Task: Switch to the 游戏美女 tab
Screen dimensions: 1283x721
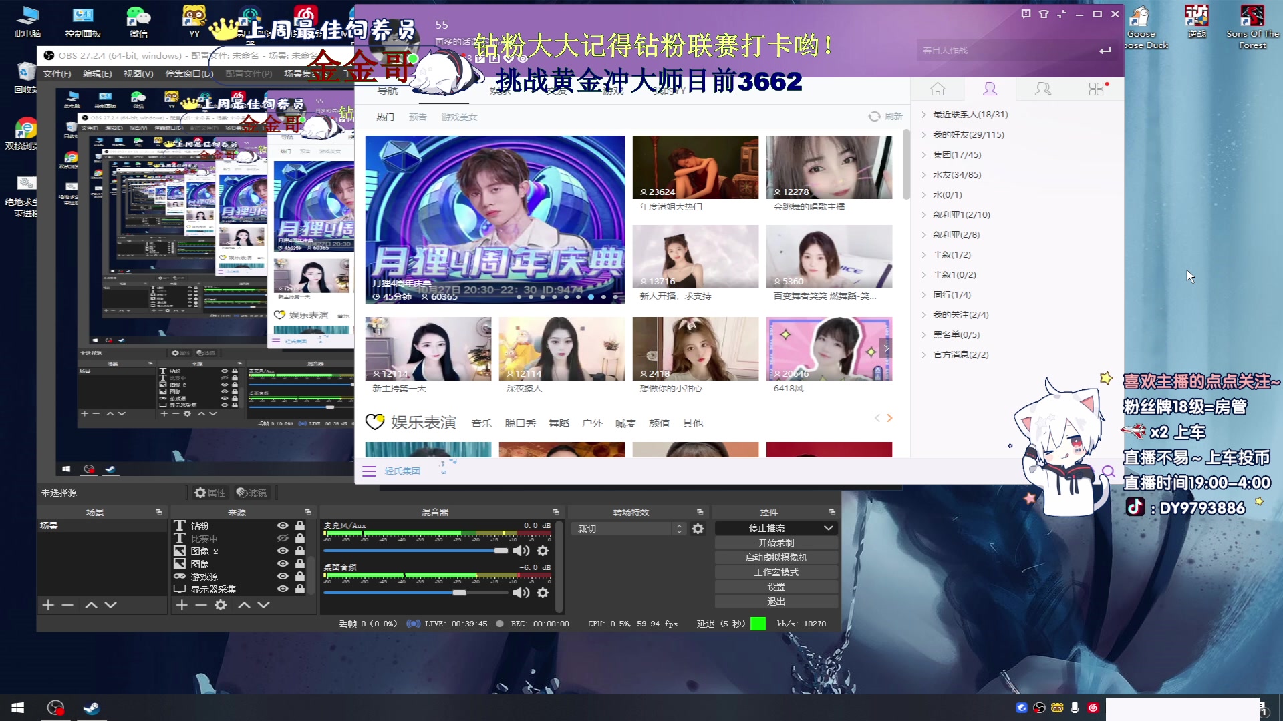Action: pyautogui.click(x=459, y=117)
